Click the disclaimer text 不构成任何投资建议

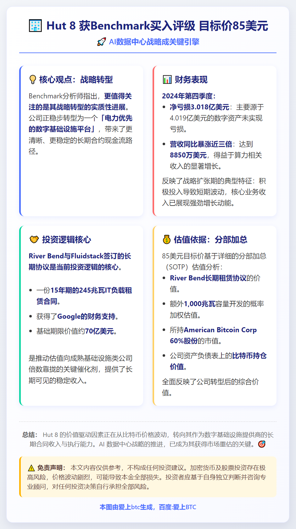156,468
